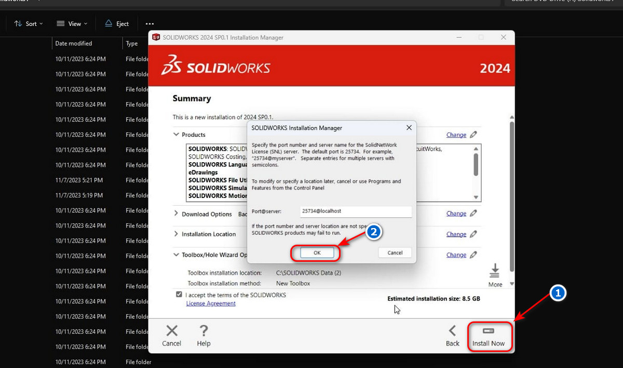This screenshot has width=623, height=368.
Task: Click Change link for Download Options
Action: [x=456, y=214]
